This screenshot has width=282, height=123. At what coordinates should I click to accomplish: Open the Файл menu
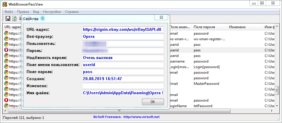pos(9,12)
